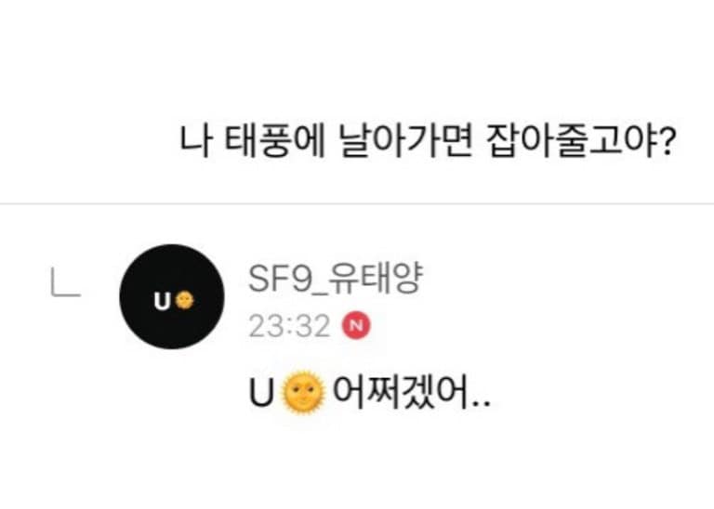Click the fan comment 나 태풍에 날아가면 잡아줄고야?
Image resolution: width=714 pixels, height=509 pixels.
coord(426,142)
